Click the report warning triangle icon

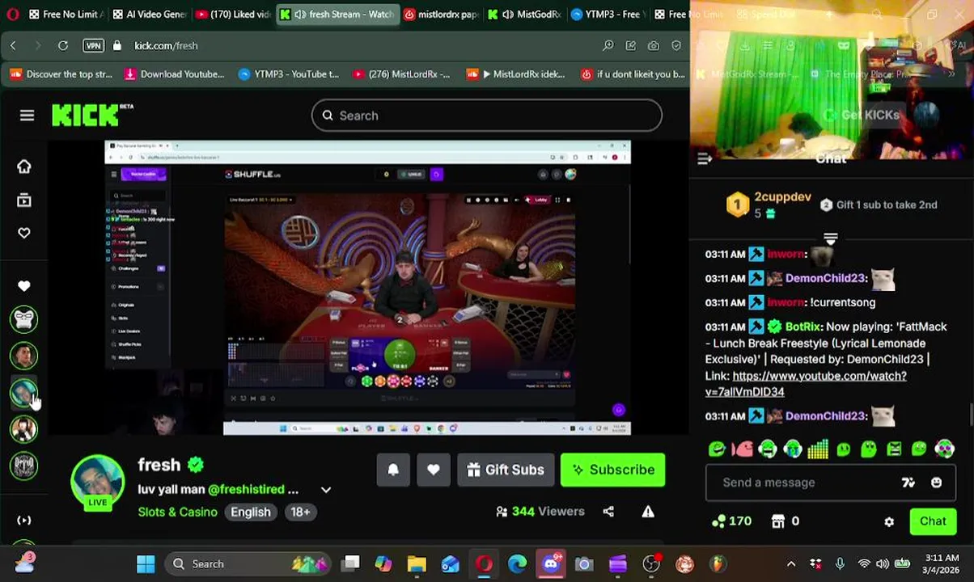648,511
